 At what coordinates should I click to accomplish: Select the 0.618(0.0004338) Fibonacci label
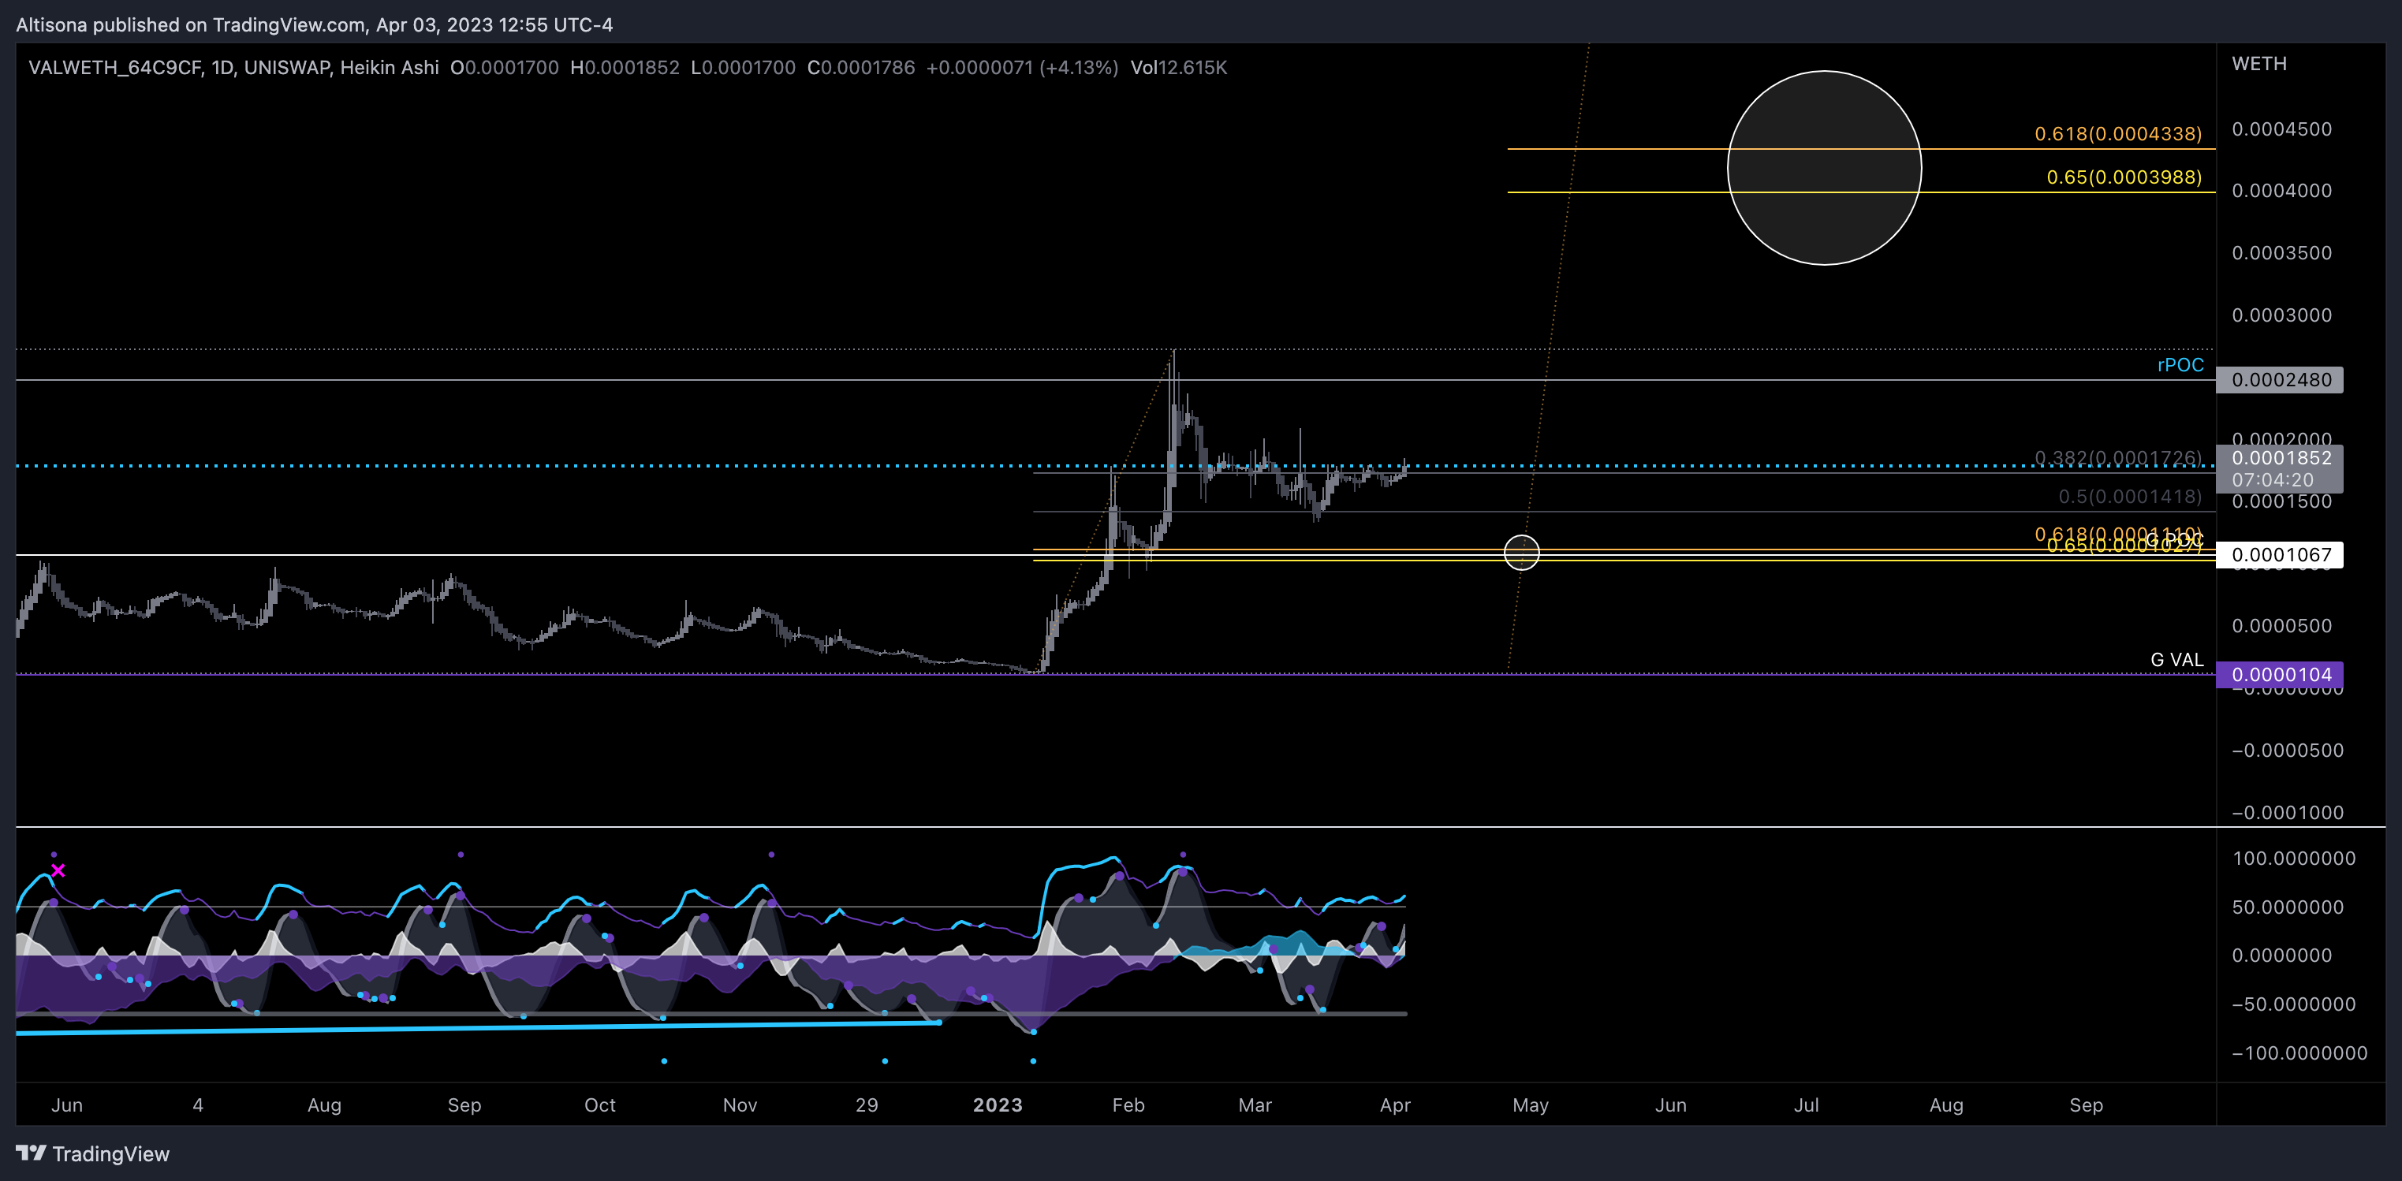coord(2117,134)
